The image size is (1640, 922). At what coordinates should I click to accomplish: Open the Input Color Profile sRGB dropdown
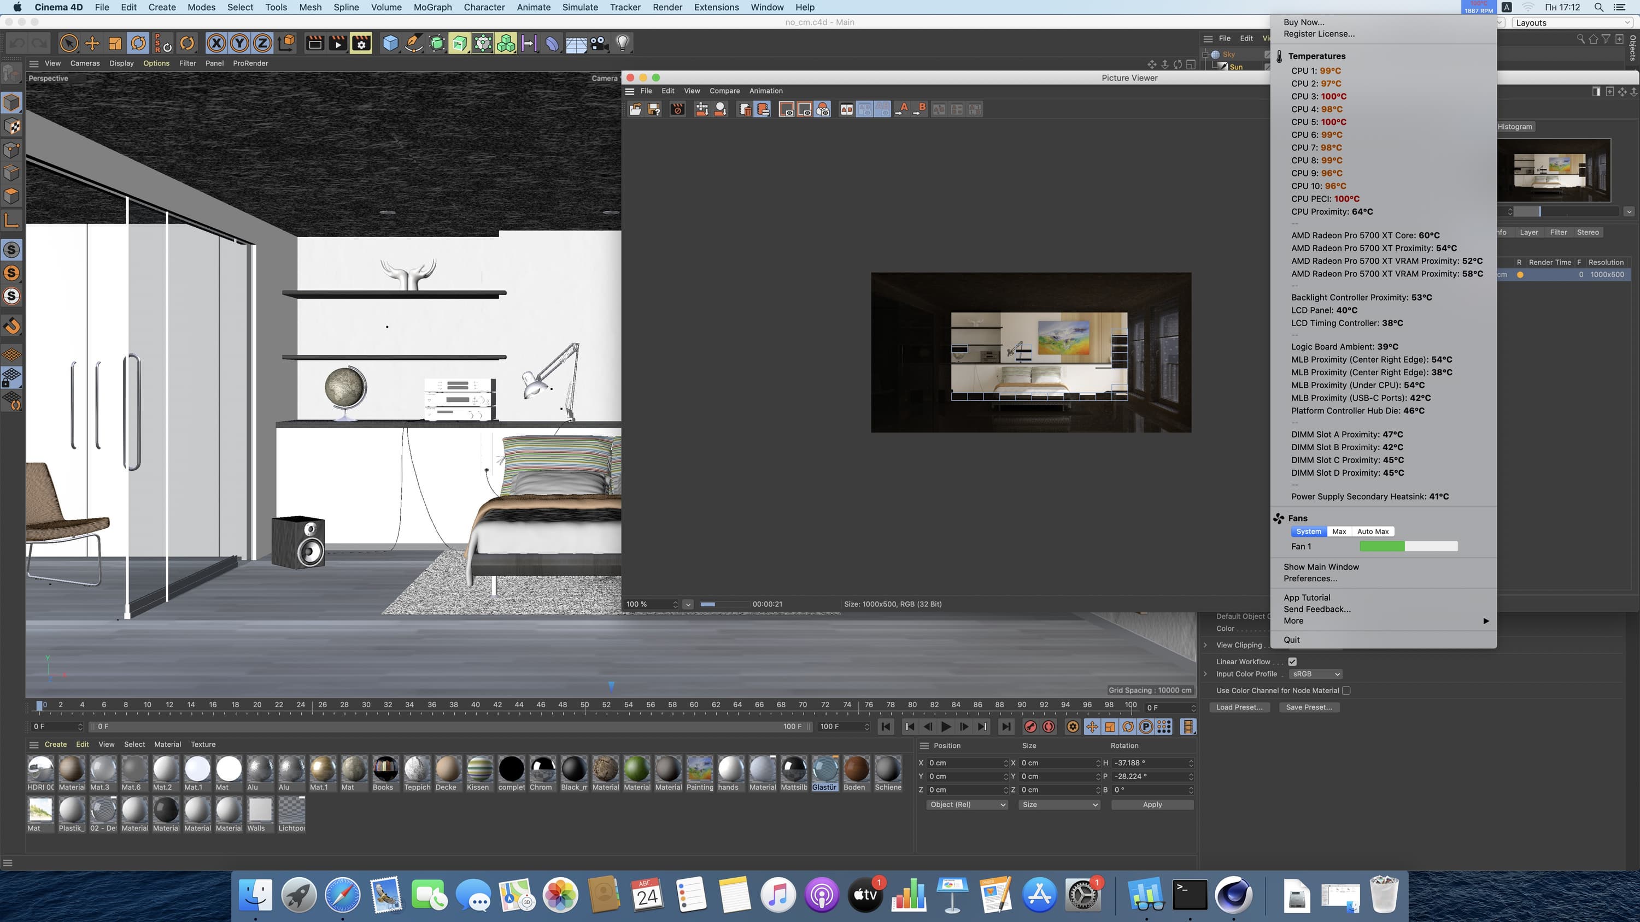pos(1316,674)
